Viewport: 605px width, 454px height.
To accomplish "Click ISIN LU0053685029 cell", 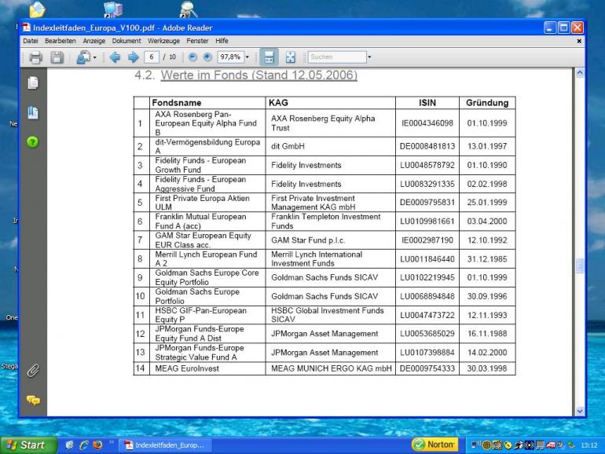I will 427,334.
